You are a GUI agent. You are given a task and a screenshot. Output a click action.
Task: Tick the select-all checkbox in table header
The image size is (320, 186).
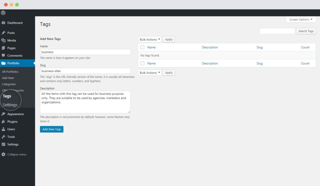click(x=142, y=47)
